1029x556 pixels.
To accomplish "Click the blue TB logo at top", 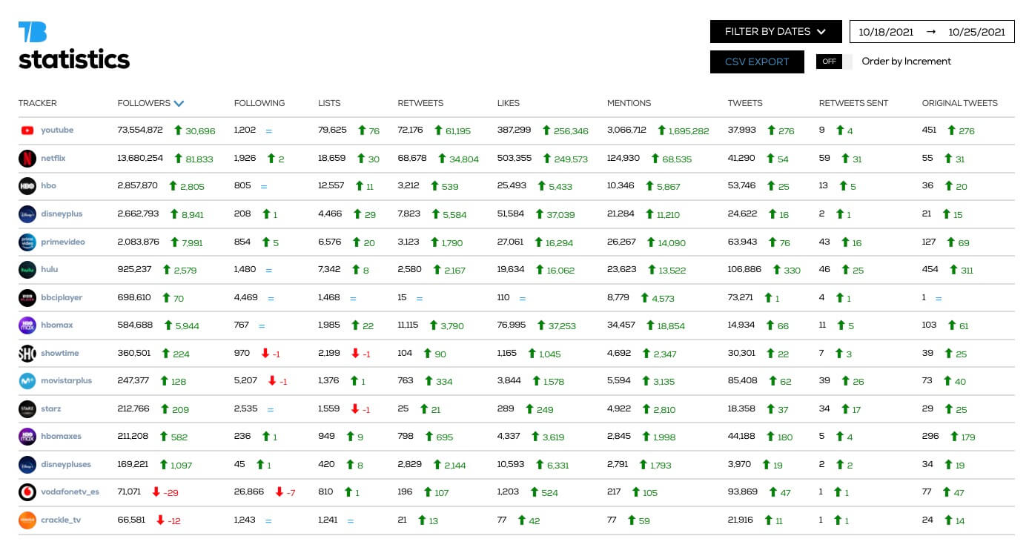I will point(33,33).
